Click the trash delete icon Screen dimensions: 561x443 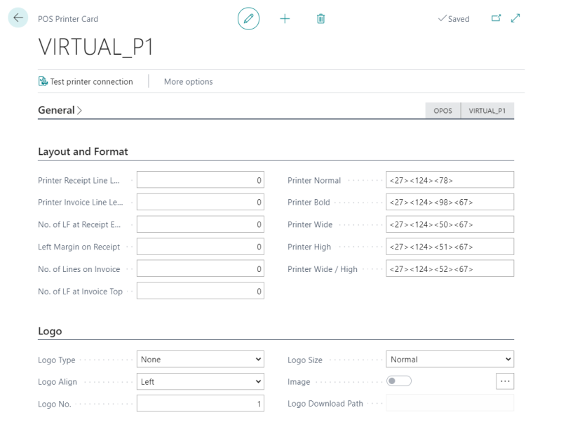pyautogui.click(x=321, y=19)
